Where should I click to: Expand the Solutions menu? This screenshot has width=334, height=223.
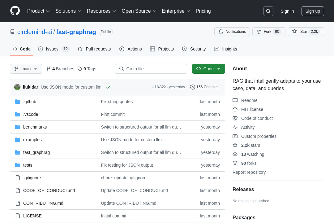(68, 11)
